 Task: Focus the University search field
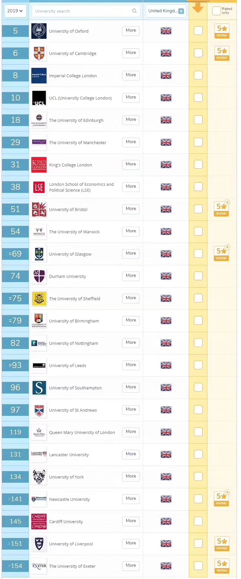[86, 11]
